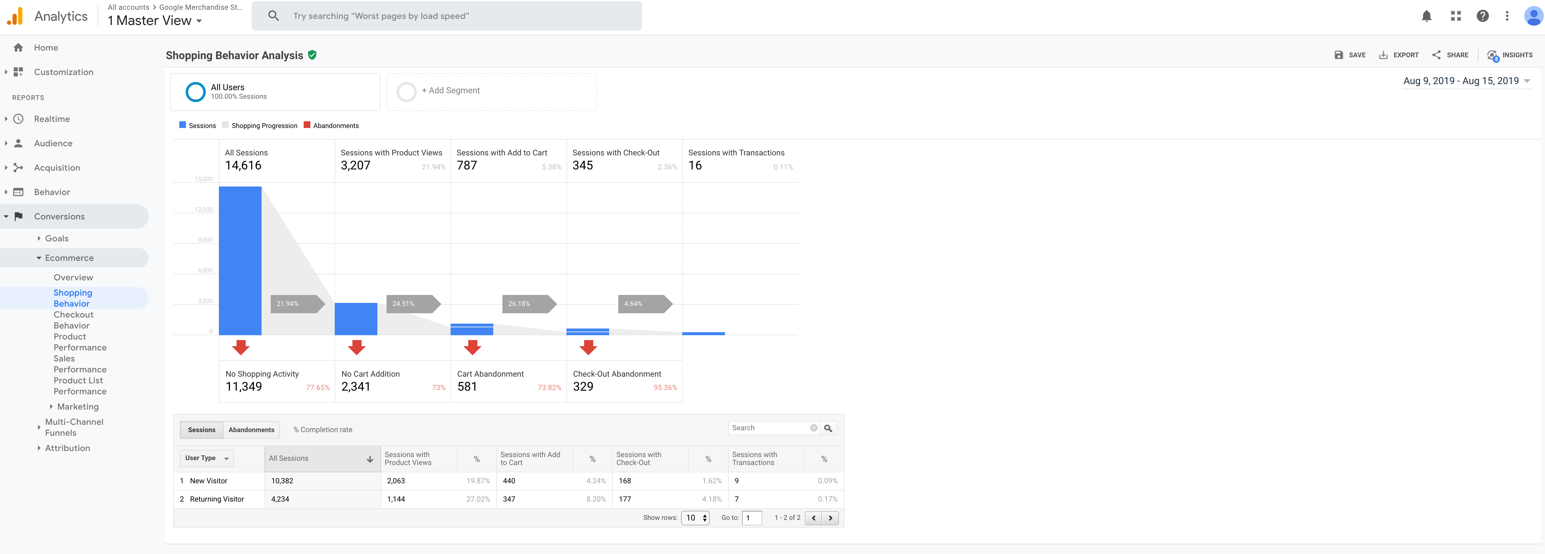Go to previous table page arrow

813,518
